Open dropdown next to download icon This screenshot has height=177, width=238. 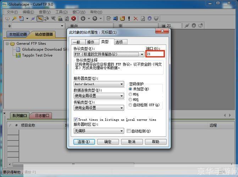[89, 18]
